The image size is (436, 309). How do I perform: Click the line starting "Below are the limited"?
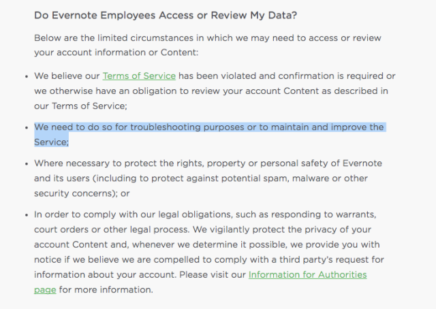207,38
